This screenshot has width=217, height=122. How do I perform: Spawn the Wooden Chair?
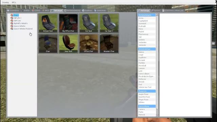[x=109, y=44]
